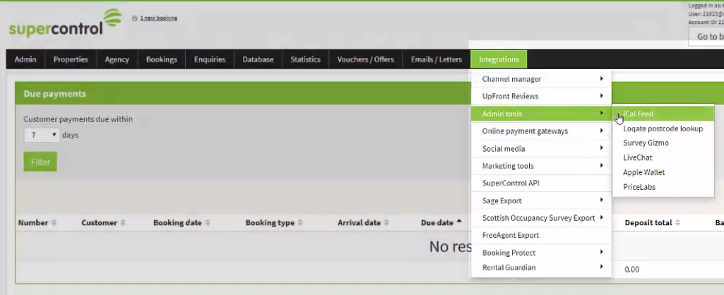
Task: Click the new booking notification icon
Action: point(134,18)
